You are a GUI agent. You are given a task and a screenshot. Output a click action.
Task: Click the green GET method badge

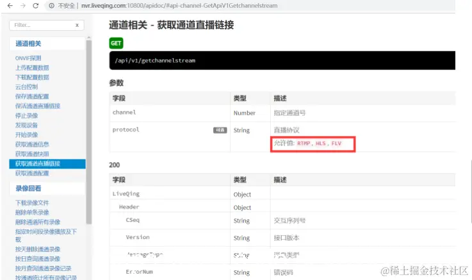116,44
